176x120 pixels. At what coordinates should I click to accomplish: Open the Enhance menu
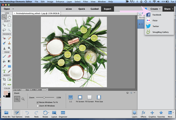click(60, 2)
